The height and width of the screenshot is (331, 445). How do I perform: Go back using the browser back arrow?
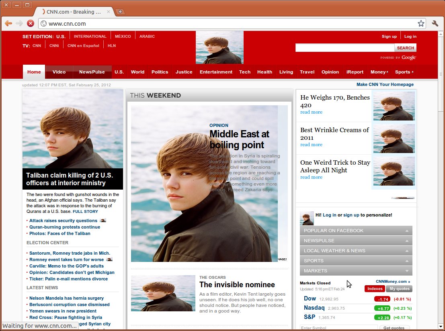tap(8, 24)
